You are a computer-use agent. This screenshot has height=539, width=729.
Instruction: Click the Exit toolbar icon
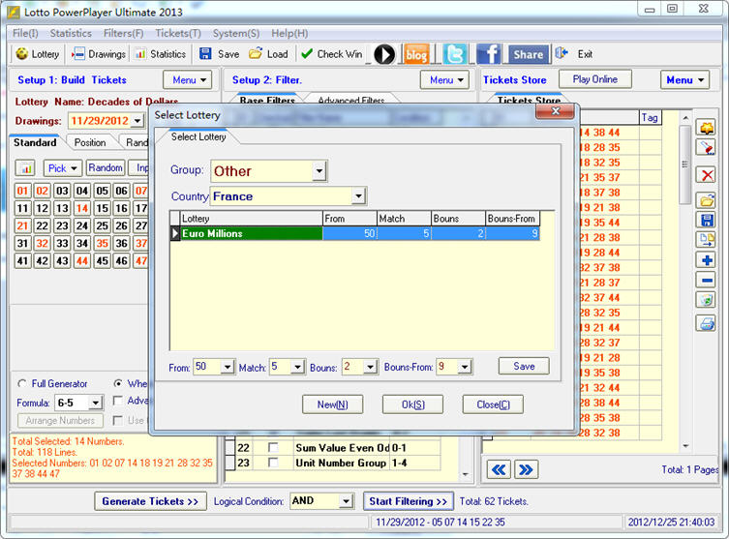pyautogui.click(x=562, y=53)
